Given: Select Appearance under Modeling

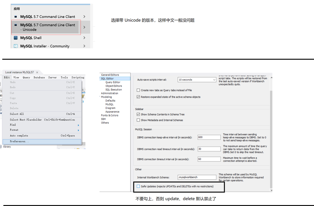Looking at the screenshot, I should (112, 112).
